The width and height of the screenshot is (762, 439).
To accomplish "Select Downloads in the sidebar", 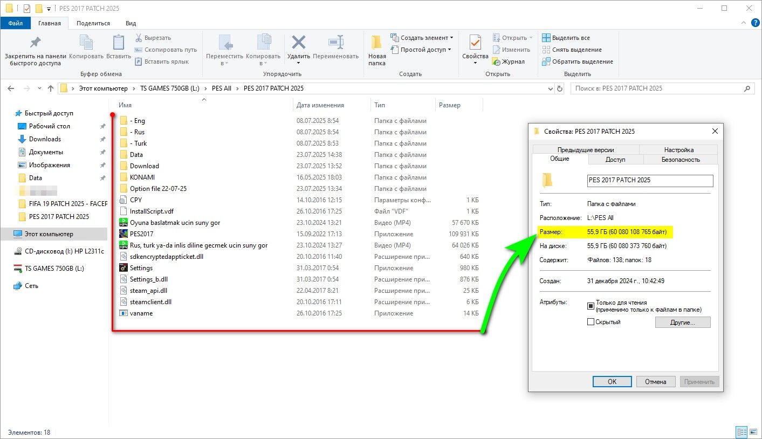I will pyautogui.click(x=45, y=139).
